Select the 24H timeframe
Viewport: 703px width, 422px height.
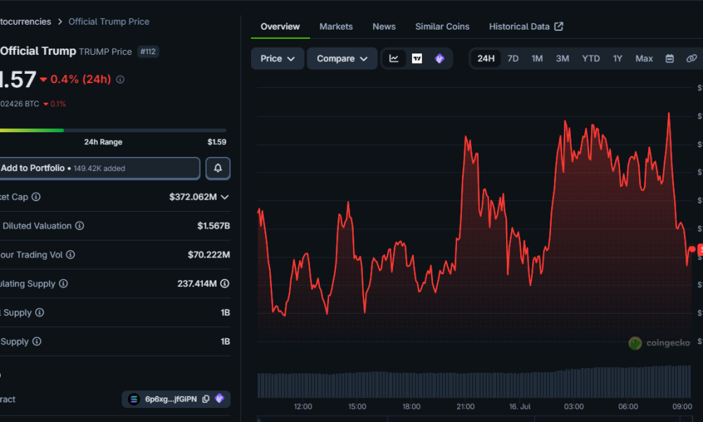[486, 59]
